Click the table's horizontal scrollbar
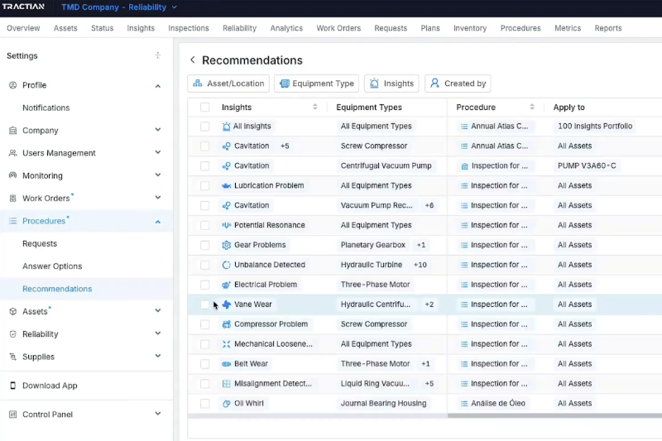 [554, 415]
